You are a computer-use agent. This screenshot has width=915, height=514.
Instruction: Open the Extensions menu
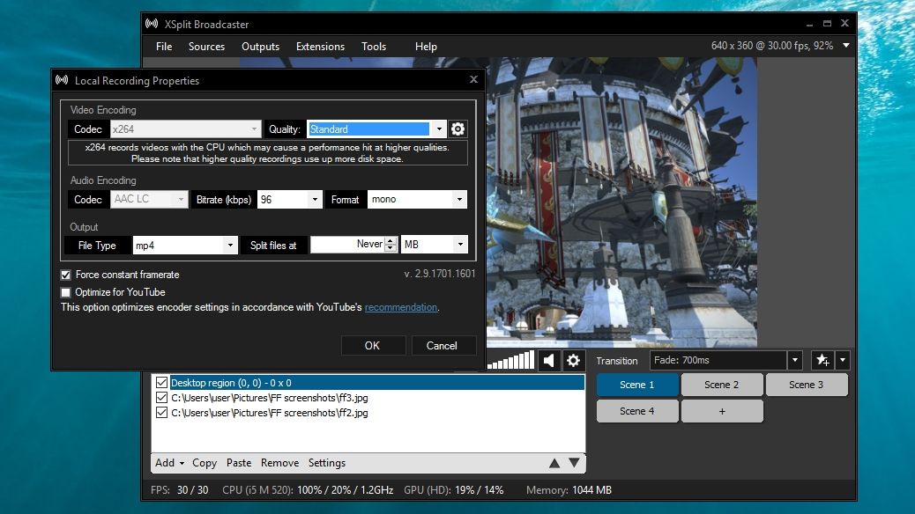click(x=320, y=47)
